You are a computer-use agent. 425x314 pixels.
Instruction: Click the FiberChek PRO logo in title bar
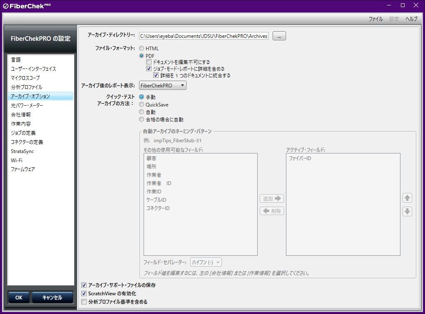pos(27,6)
